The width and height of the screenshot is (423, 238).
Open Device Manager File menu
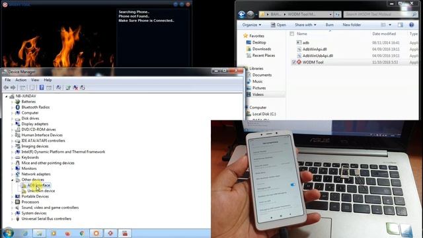pos(8,80)
